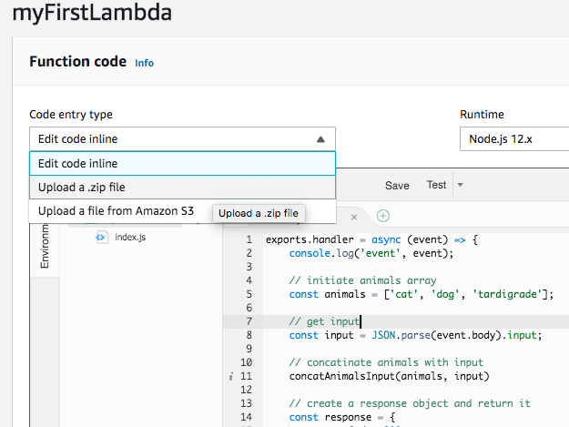569x427 pixels.
Task: Click the '// concatinate animals with input' comment
Action: pos(386,362)
